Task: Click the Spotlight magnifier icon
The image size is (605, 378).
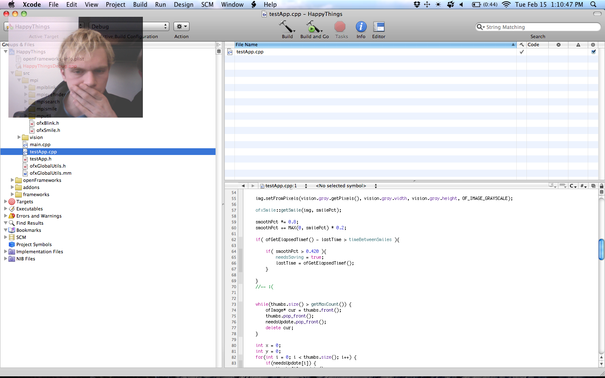Action: pos(593,5)
